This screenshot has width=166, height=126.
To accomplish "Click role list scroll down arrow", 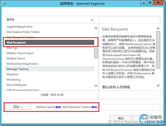I will point(96,86).
